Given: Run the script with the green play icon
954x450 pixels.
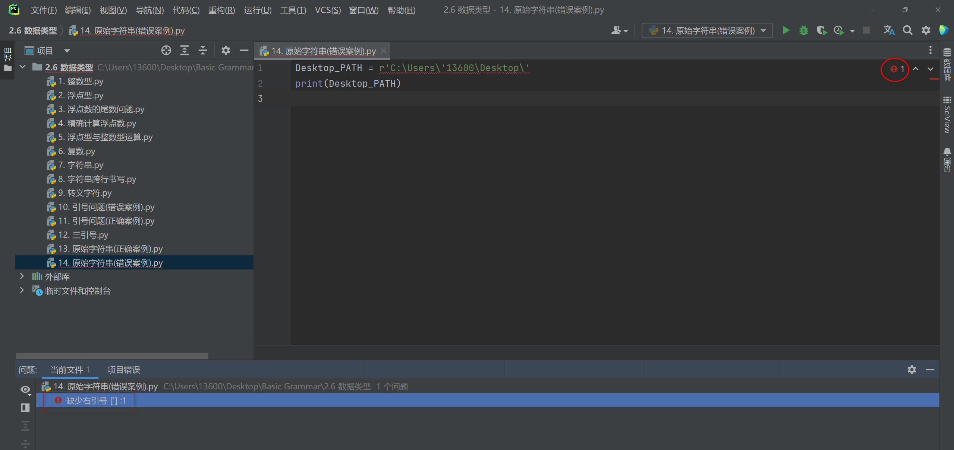Looking at the screenshot, I should click(786, 31).
